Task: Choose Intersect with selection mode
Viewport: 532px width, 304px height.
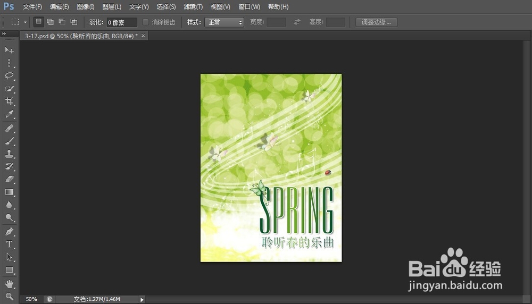Action: coord(73,22)
